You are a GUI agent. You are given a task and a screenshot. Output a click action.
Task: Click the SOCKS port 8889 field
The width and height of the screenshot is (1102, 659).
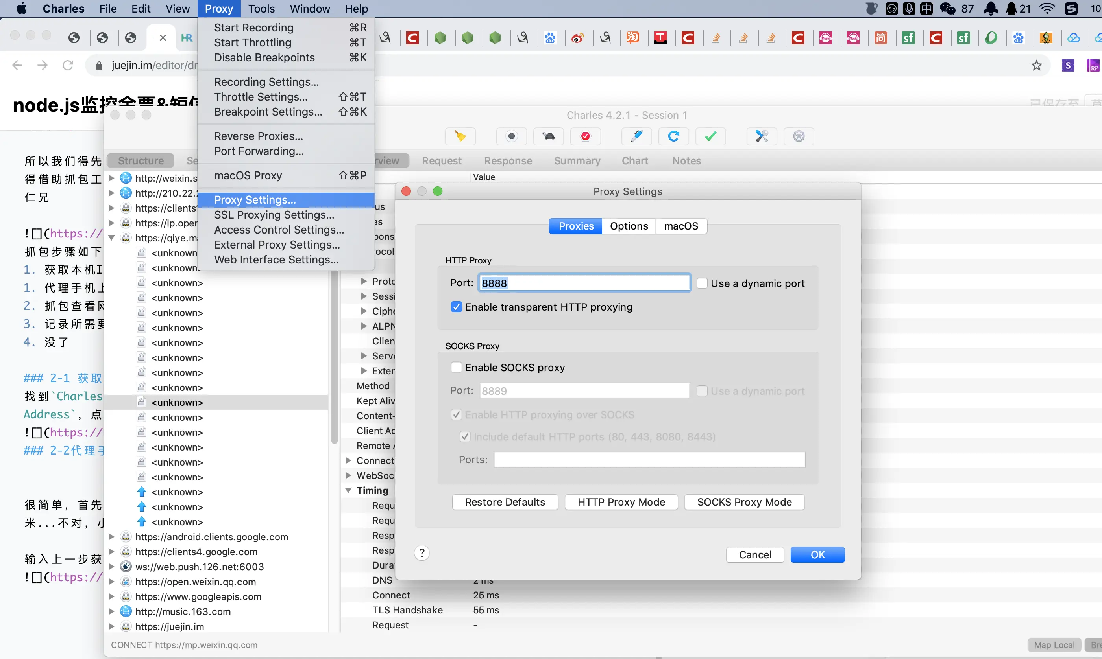tap(584, 391)
